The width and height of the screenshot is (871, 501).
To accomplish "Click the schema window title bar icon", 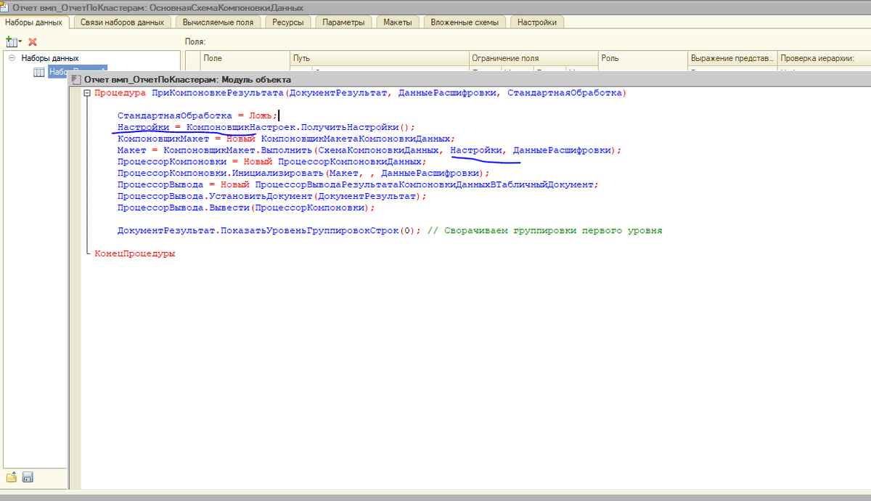I will coord(6,7).
